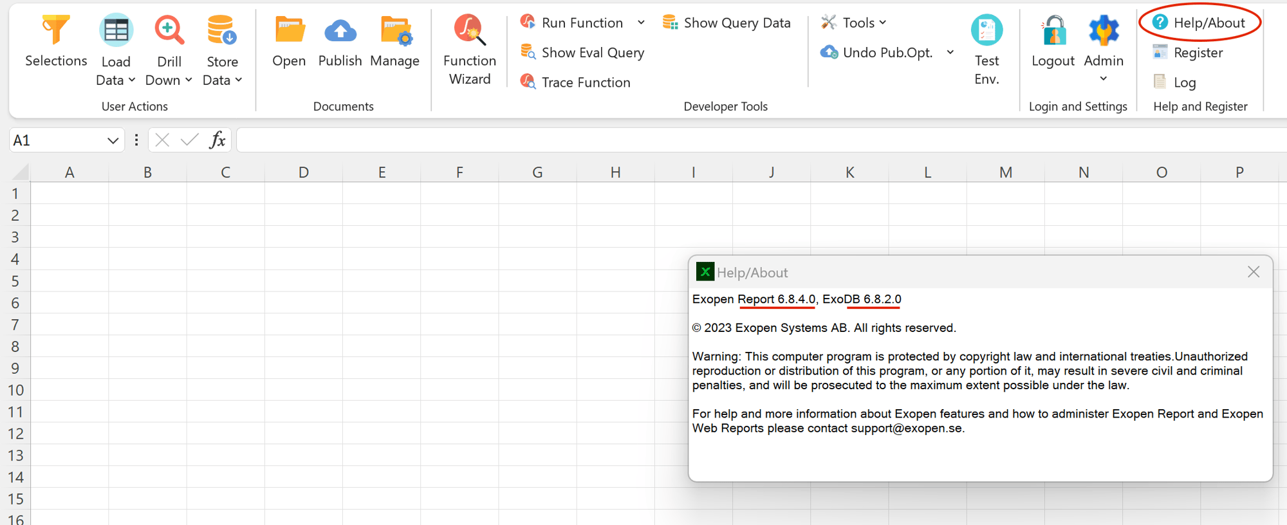Expand the Store Data dropdown arrow
Viewport: 1287px width, 525px height.
pos(239,80)
